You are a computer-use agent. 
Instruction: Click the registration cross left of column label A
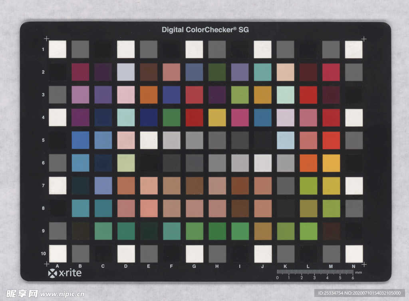tap(46, 264)
